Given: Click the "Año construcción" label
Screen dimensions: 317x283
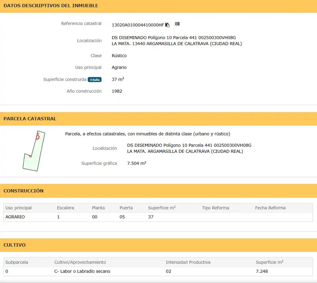Looking at the screenshot, I should point(84,91).
